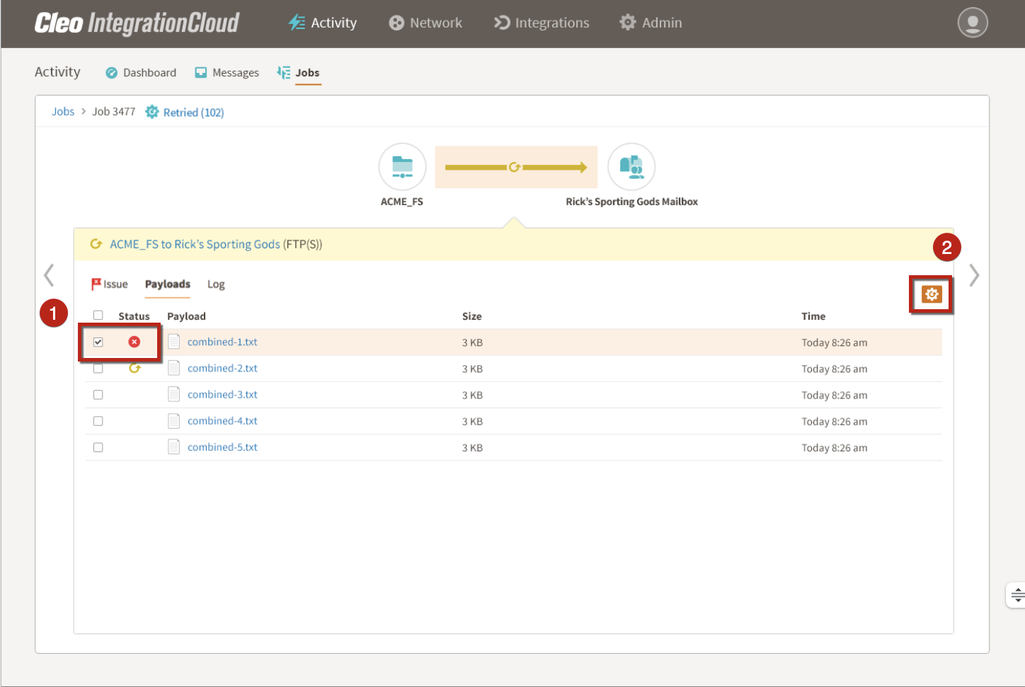Click the red Issue flag icon
This screenshot has width=1025, height=687.
click(x=96, y=284)
